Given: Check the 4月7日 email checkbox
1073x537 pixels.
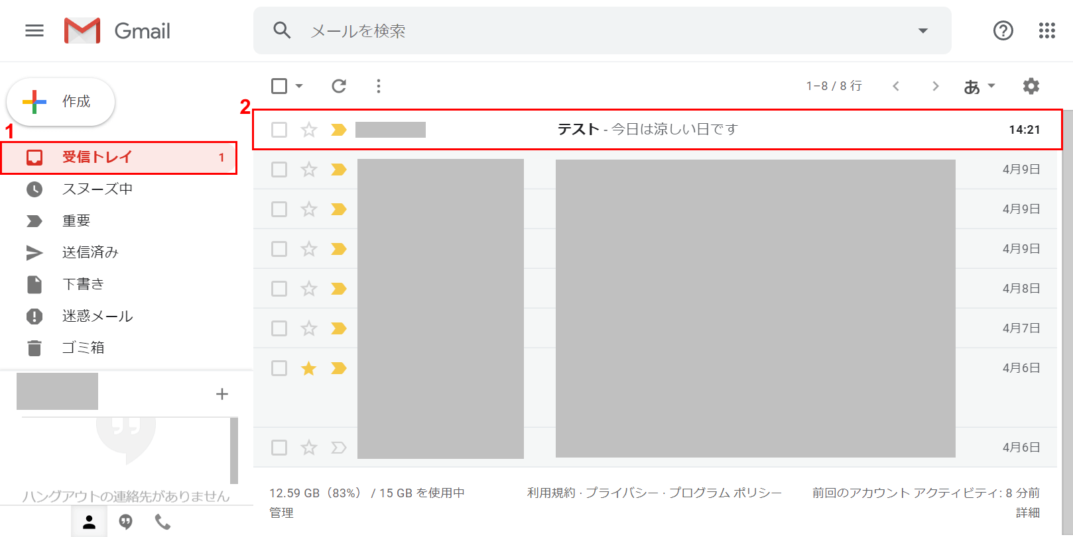Looking at the screenshot, I should point(279,328).
